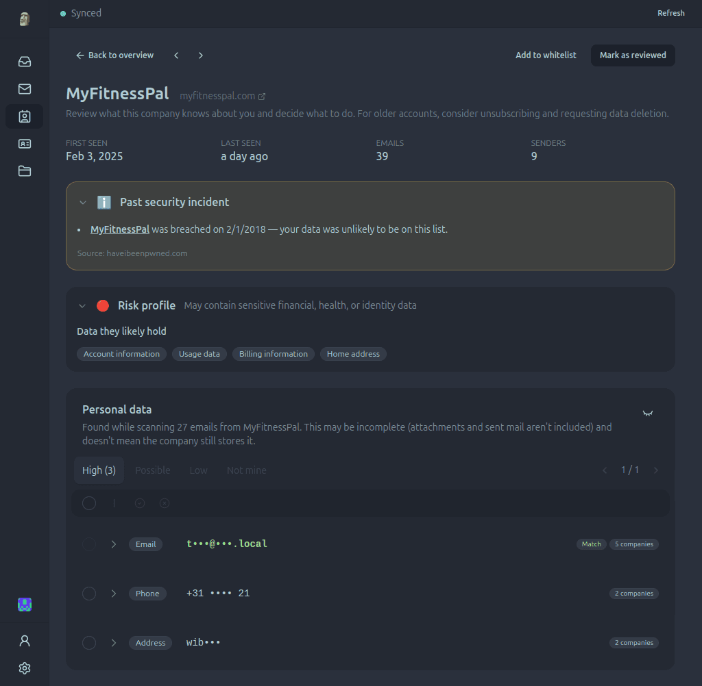This screenshot has height=686, width=702.
Task: Expand the Email row details
Action: [x=114, y=544]
